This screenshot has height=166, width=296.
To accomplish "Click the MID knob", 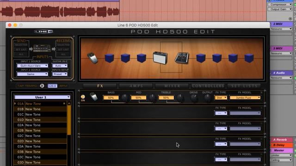I will pos(152,98).
